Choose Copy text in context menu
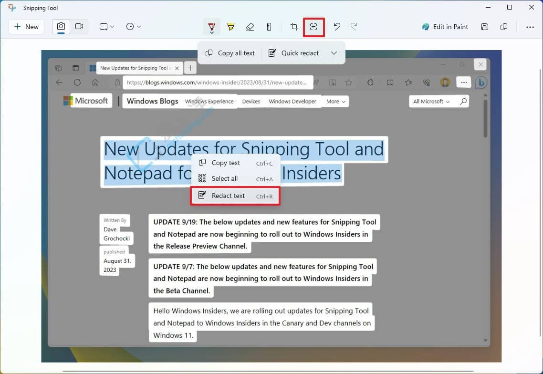Image resolution: width=543 pixels, height=374 pixels. (x=236, y=163)
